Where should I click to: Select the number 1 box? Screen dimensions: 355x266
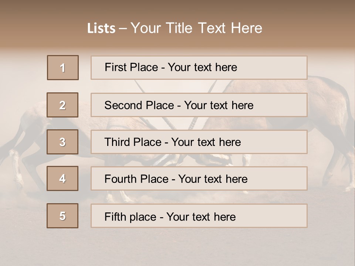pyautogui.click(x=63, y=68)
